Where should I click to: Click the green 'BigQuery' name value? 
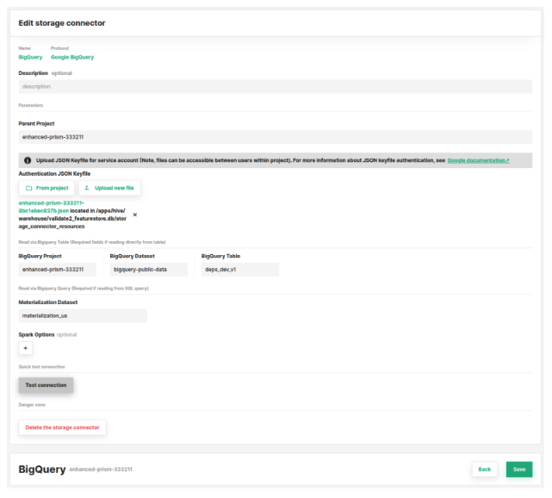[30, 57]
